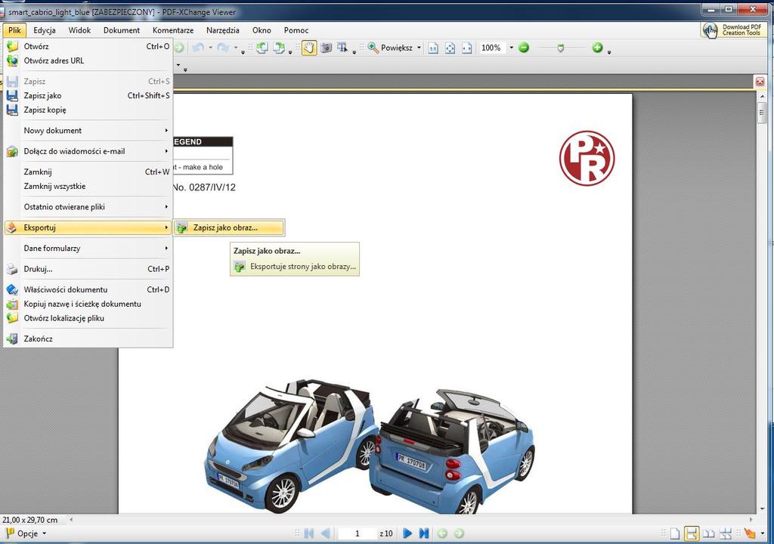
Task: Fit the whole page in window
Action: (x=450, y=48)
